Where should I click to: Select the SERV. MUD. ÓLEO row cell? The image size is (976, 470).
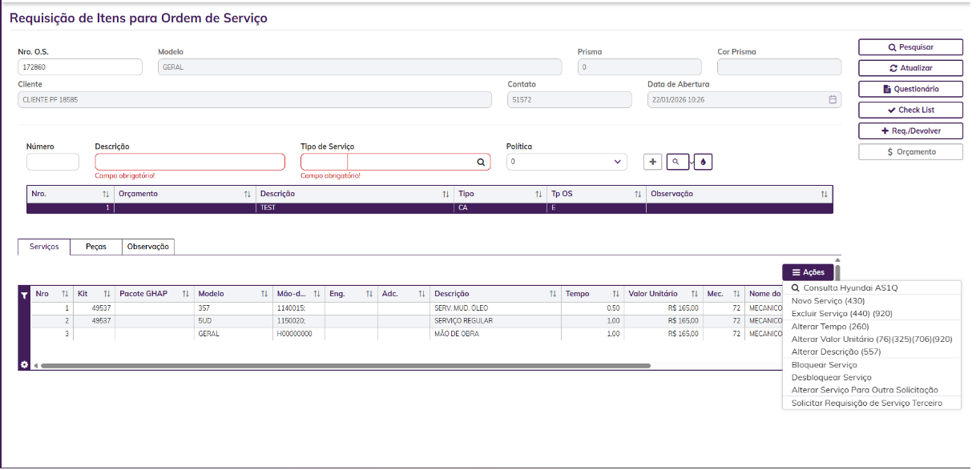pos(495,308)
